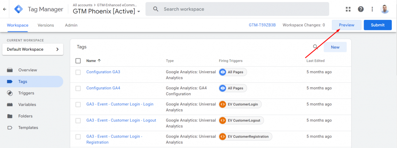
Task: Check the box for Configuration GA3
Action: coord(78,72)
